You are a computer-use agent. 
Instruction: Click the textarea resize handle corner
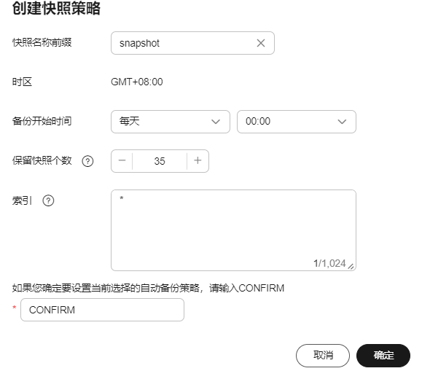(351, 266)
